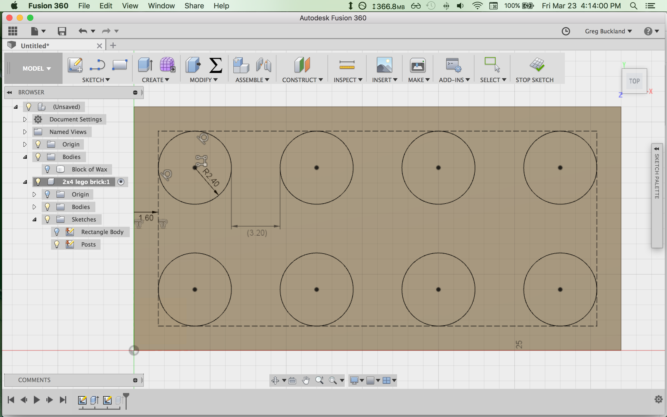This screenshot has height=417, width=667.
Task: Open the File menu
Action: pyautogui.click(x=84, y=6)
